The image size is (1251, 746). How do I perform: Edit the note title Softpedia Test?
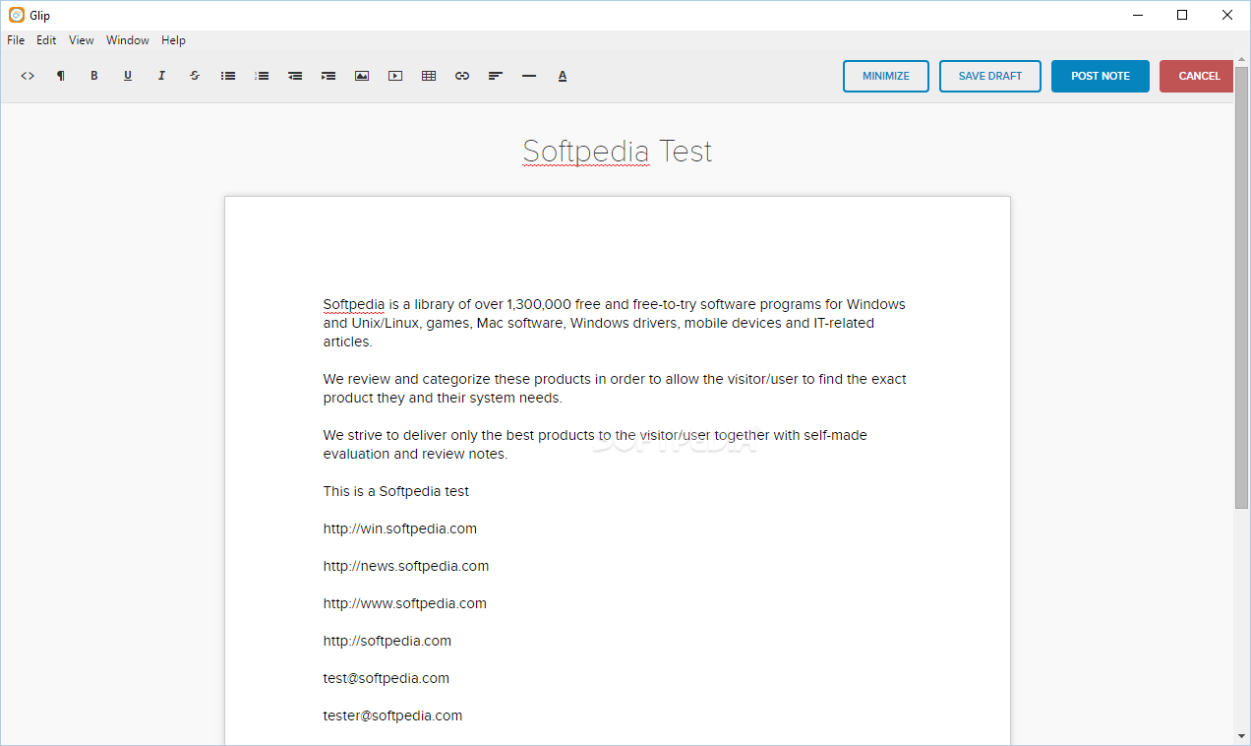617,151
